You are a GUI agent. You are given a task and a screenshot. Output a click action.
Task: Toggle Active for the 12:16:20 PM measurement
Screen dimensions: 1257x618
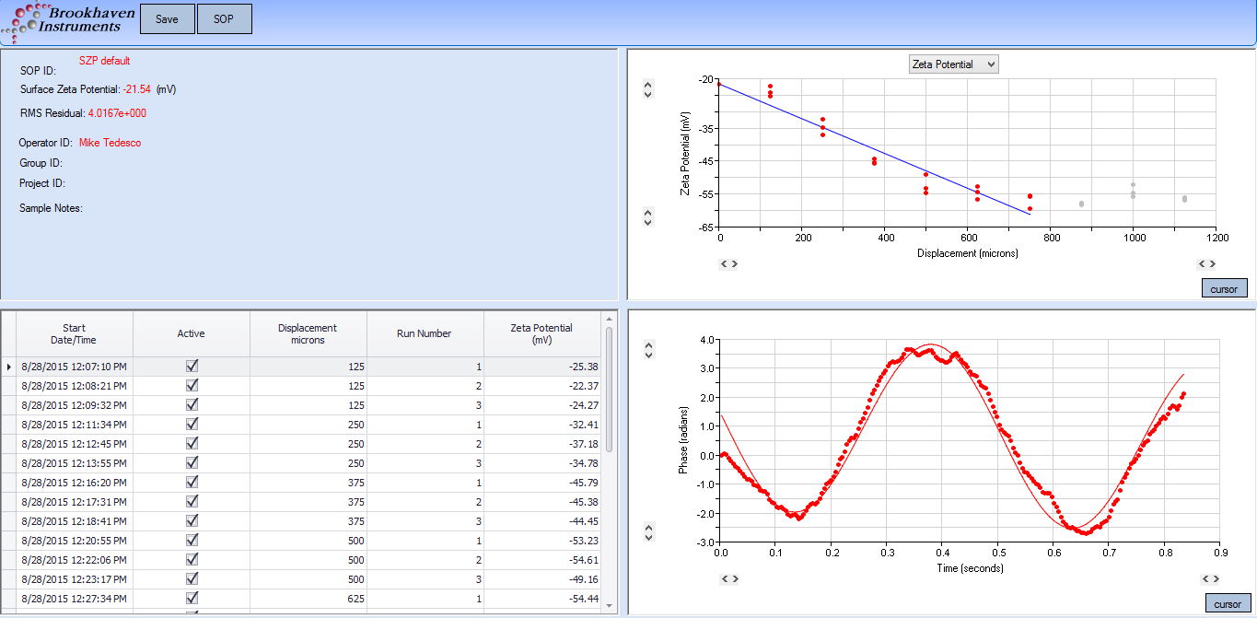coord(192,483)
